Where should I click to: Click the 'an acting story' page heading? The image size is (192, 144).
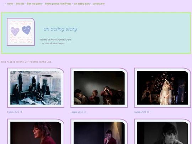pyautogui.click(x=60, y=29)
